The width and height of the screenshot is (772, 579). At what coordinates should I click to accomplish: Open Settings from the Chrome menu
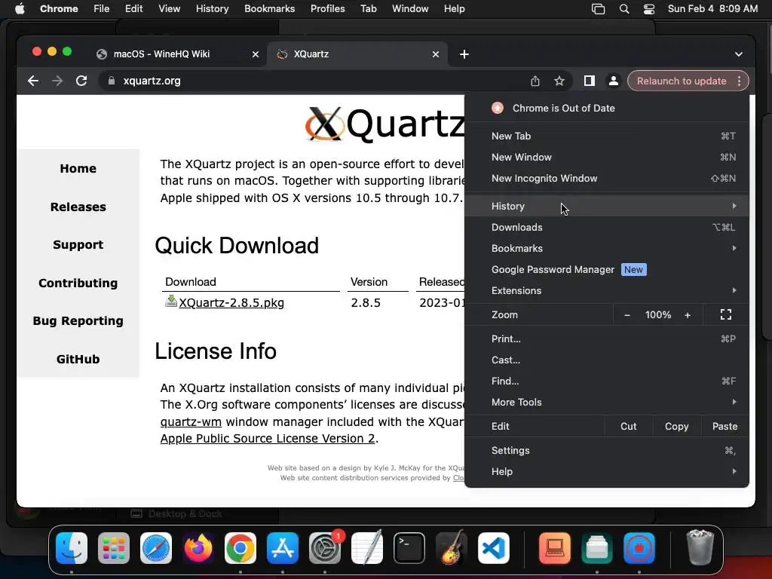[607, 451]
